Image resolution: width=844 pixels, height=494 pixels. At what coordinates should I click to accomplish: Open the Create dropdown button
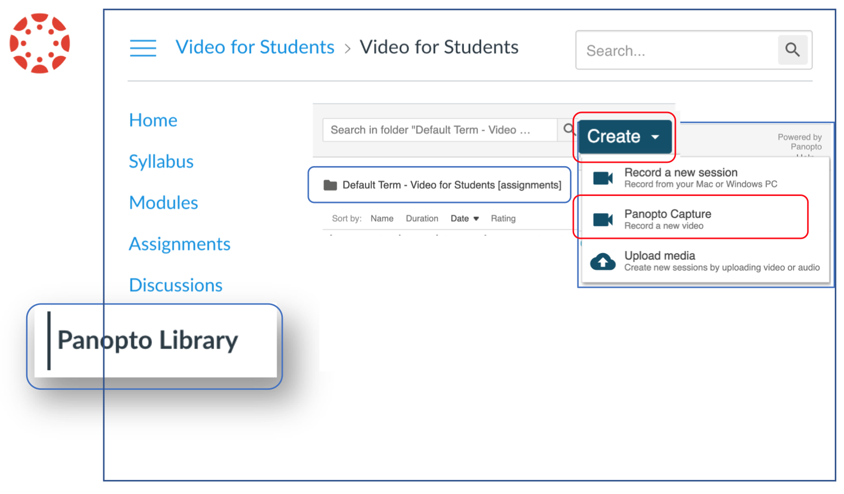pyautogui.click(x=624, y=136)
